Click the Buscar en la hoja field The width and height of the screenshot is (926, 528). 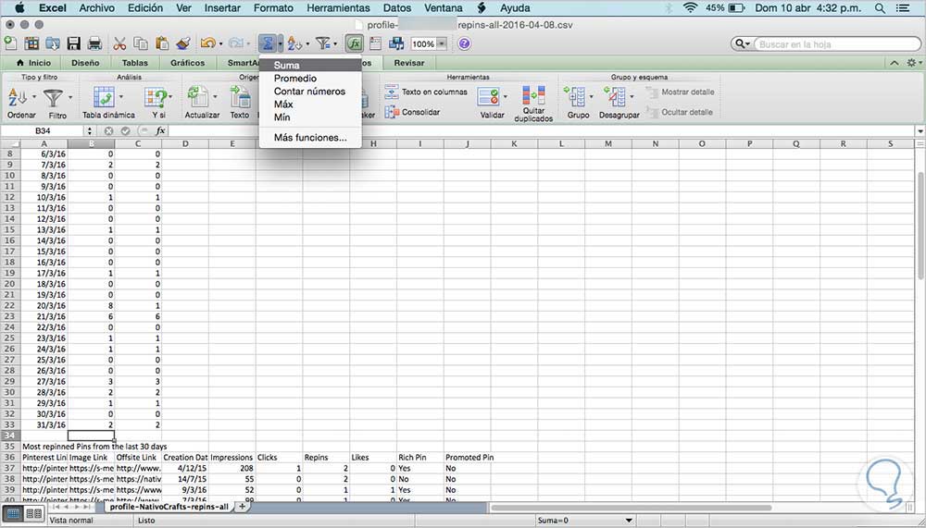pos(838,44)
